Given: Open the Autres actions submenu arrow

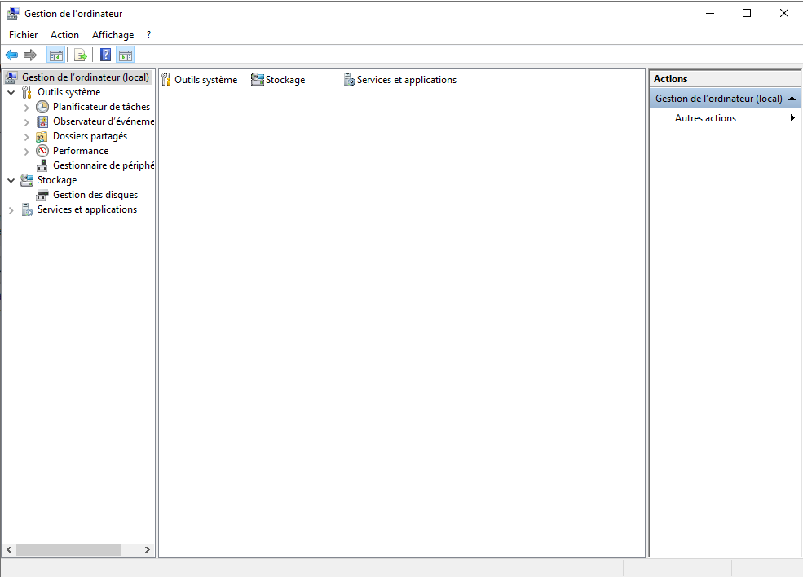Looking at the screenshot, I should click(792, 117).
